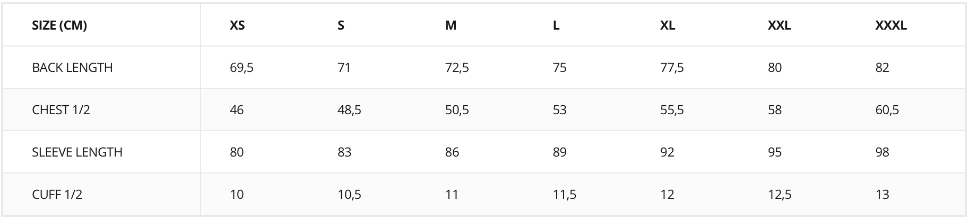The width and height of the screenshot is (969, 220).
Task: Click the CHEST 1/2 row label
Action: tap(61, 110)
